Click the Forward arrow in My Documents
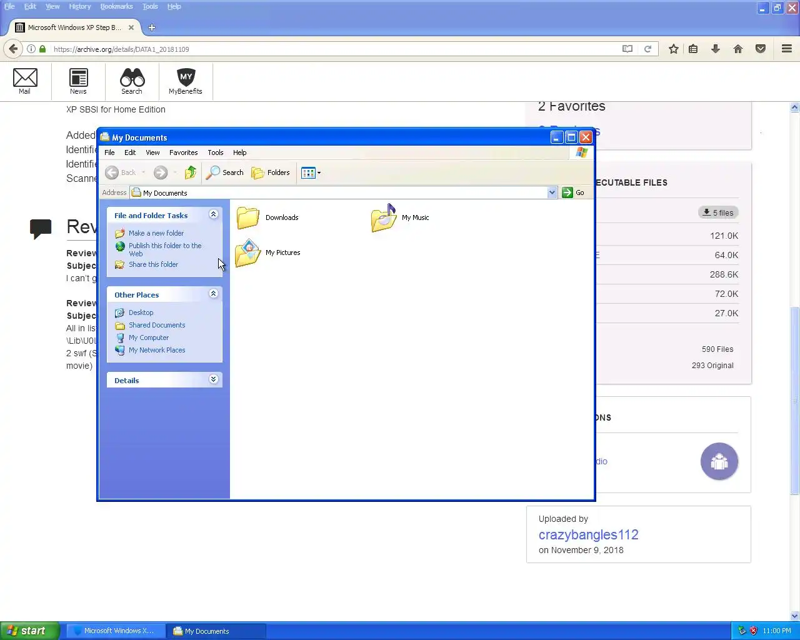The image size is (800, 640). click(x=161, y=172)
